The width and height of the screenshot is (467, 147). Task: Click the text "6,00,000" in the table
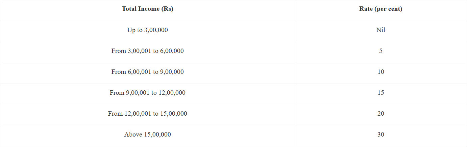pos(172,51)
